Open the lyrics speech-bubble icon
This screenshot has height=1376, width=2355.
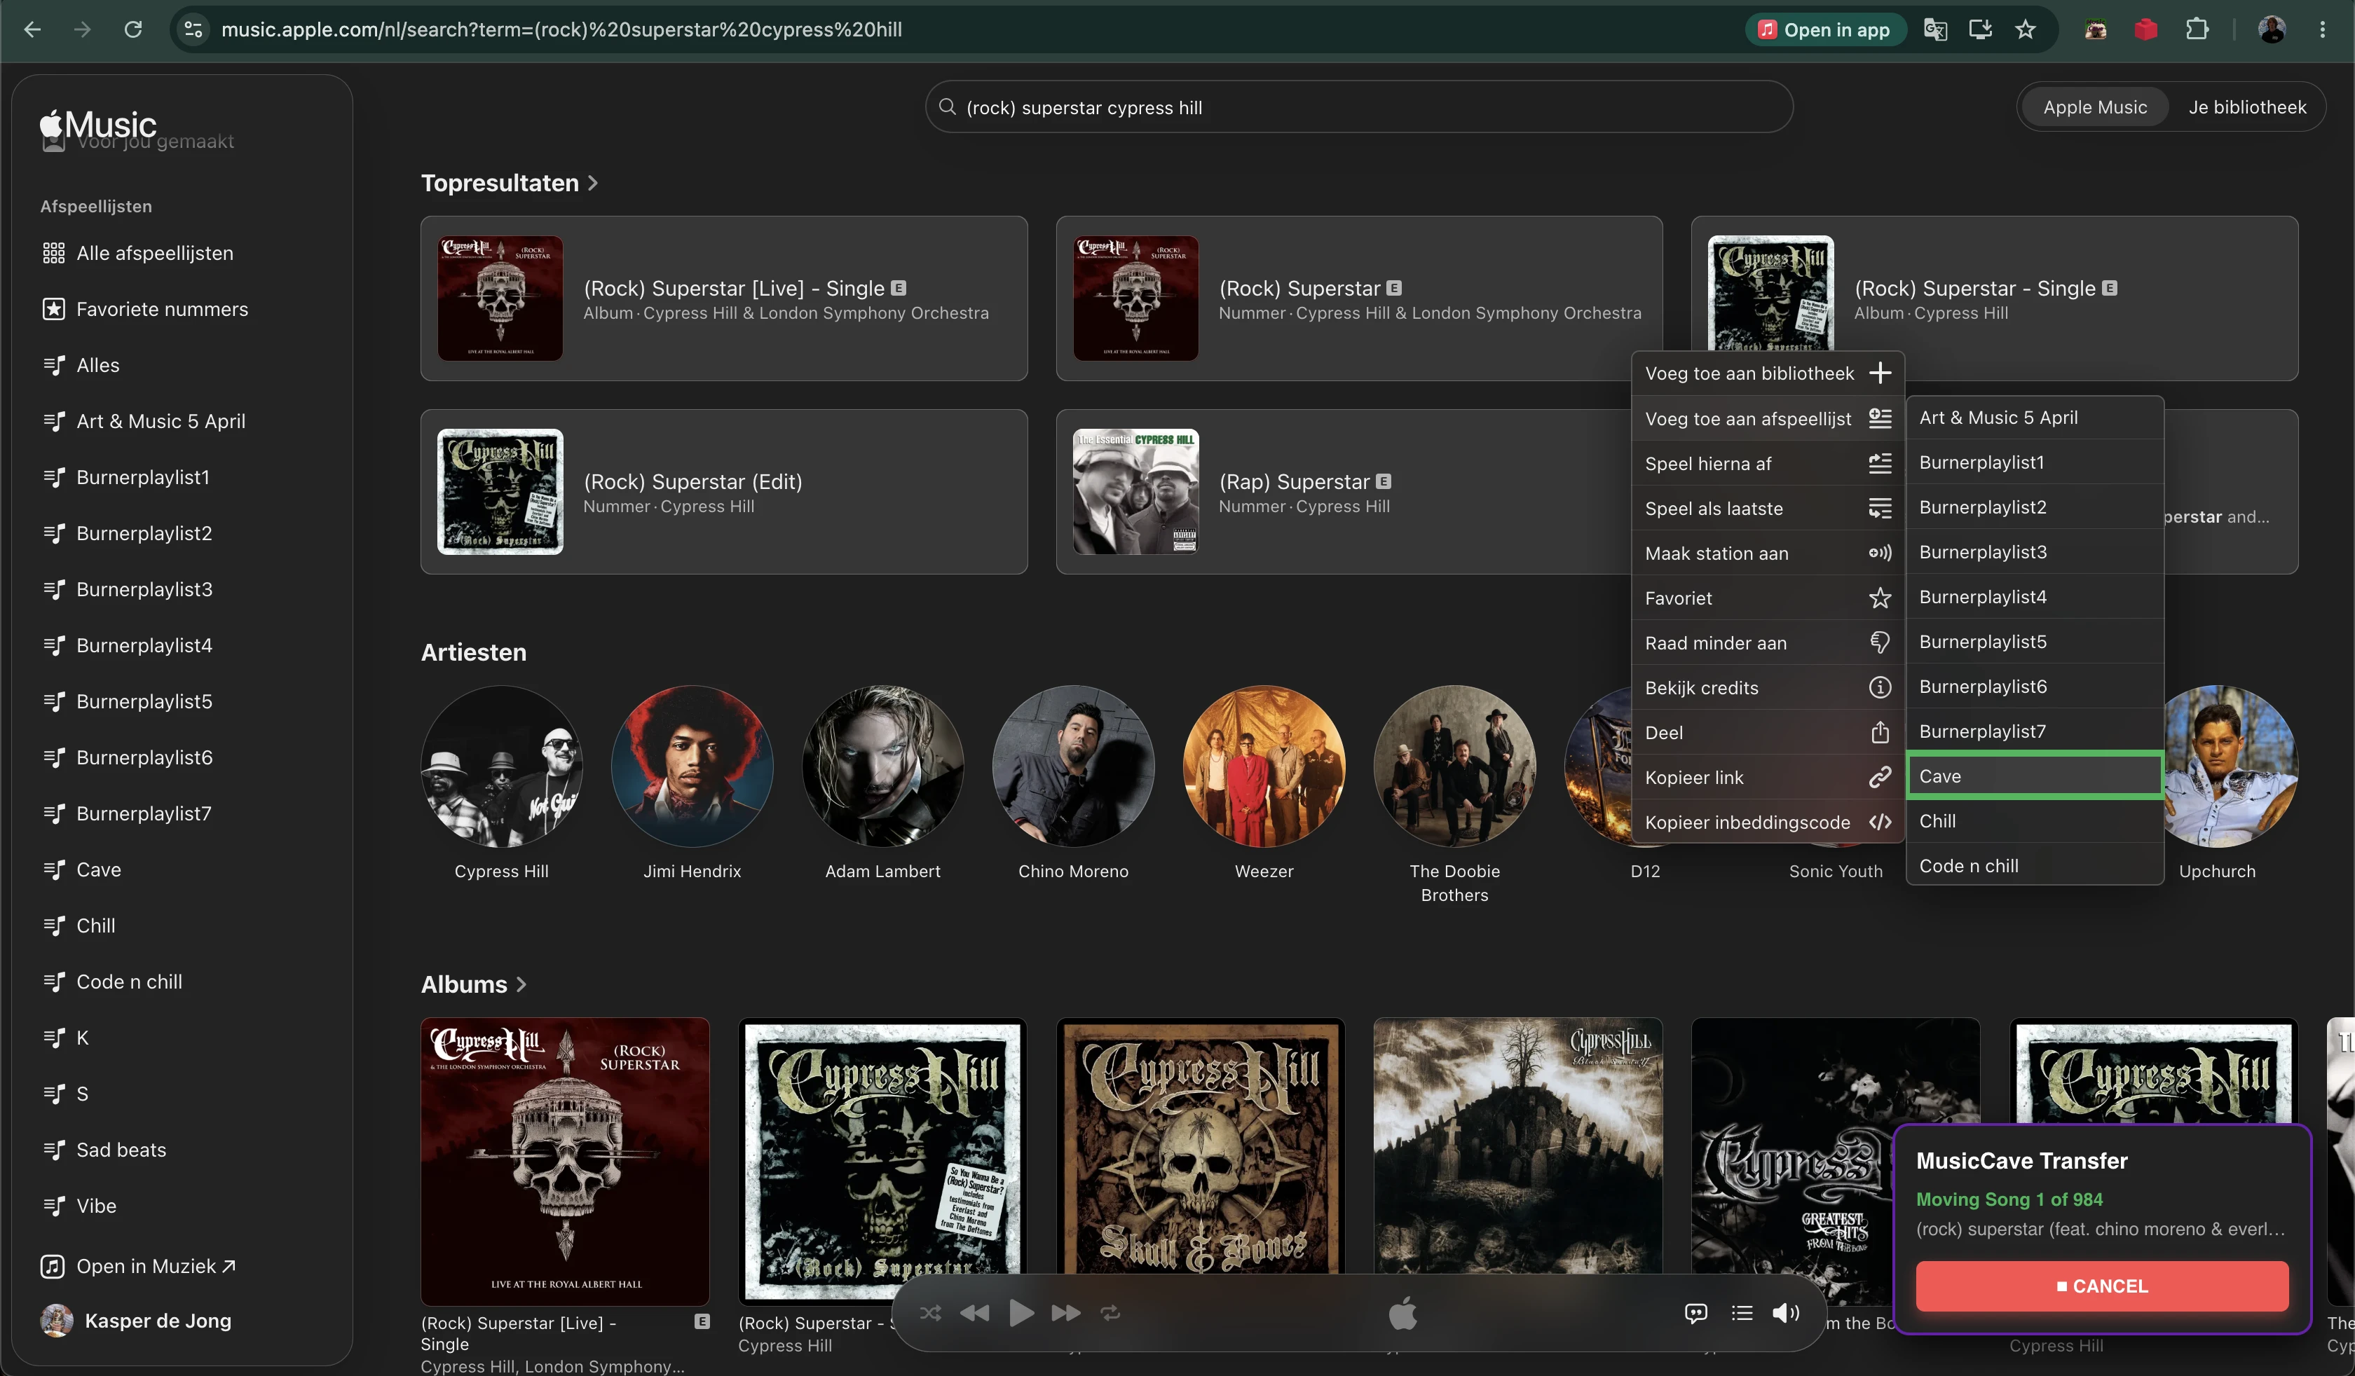1695,1312
